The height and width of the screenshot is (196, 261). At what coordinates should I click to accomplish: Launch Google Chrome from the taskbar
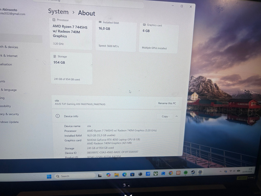(170, 173)
